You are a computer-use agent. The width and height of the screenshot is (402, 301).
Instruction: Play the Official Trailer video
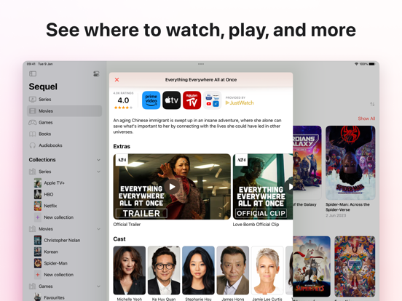pyautogui.click(x=172, y=187)
